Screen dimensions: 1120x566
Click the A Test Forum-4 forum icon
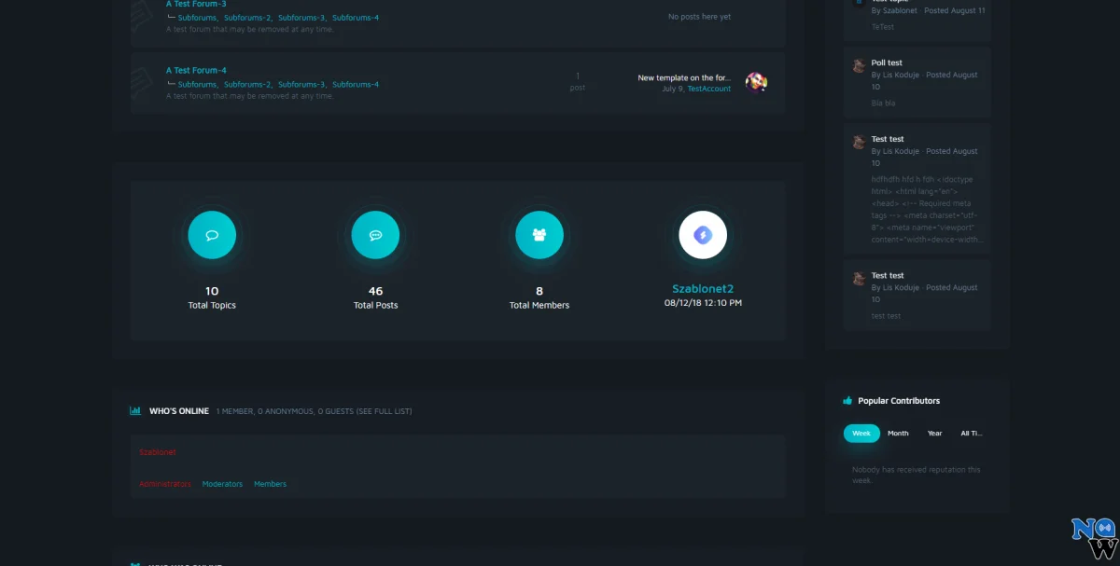(143, 82)
